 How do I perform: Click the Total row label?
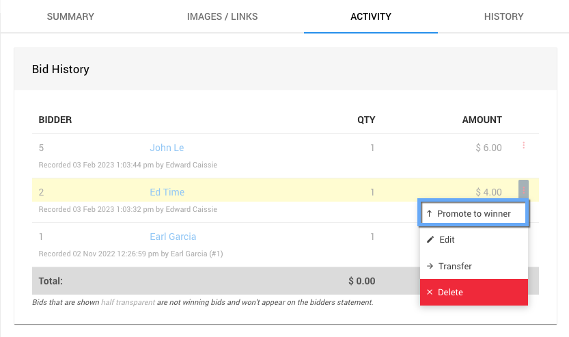[51, 280]
